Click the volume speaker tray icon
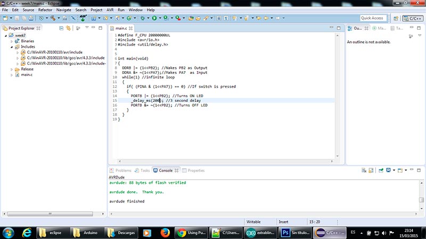This screenshot has width=426, height=239. 384,233
